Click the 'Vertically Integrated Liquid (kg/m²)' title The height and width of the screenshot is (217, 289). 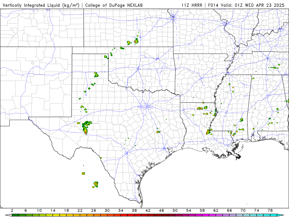41,5
